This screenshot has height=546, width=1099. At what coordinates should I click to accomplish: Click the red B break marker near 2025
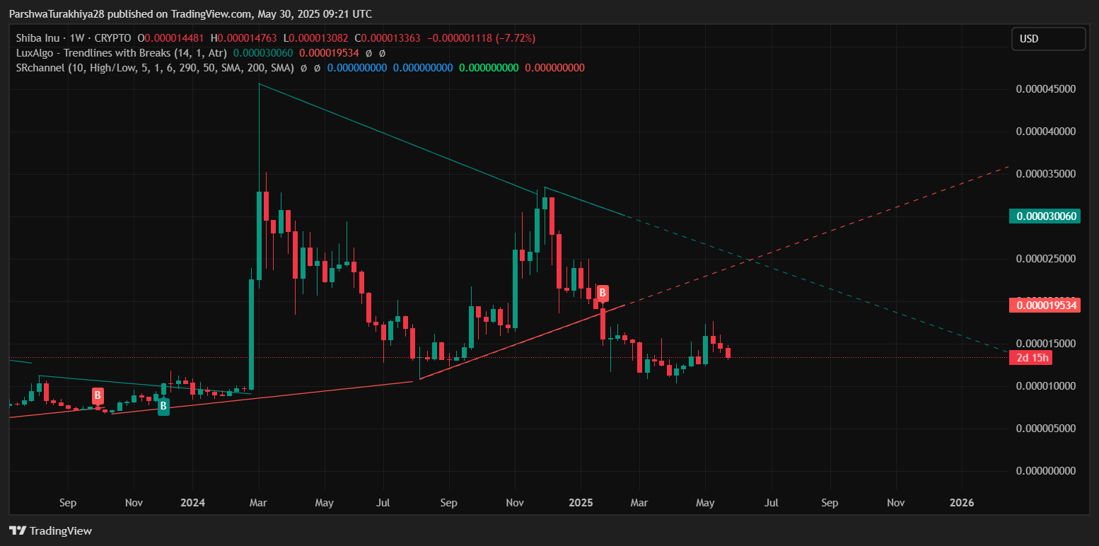tap(603, 292)
